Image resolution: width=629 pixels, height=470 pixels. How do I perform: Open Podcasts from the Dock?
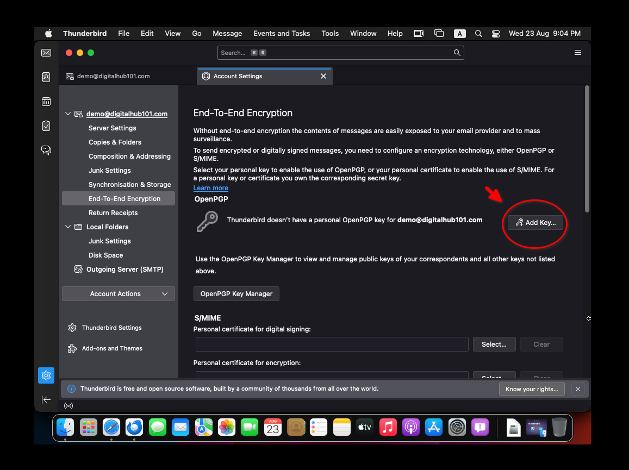pyautogui.click(x=411, y=427)
